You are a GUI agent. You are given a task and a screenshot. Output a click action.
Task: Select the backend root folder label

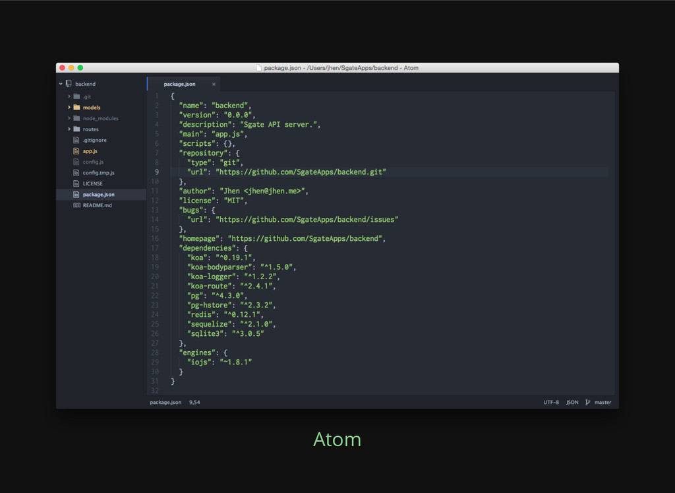[85, 84]
